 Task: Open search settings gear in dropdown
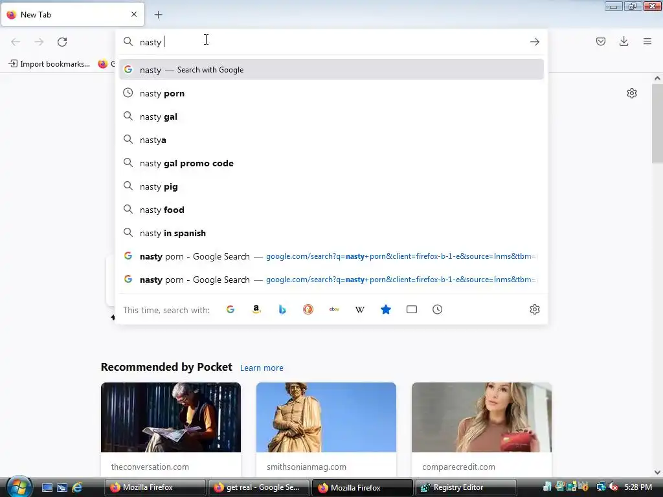[x=534, y=309]
